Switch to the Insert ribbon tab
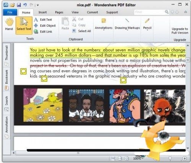 coord(42,12)
